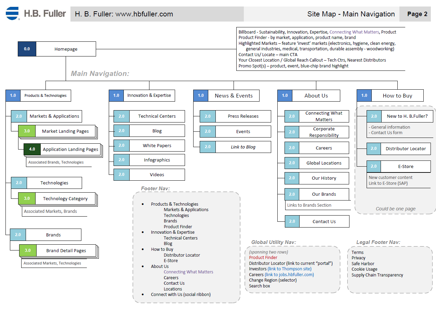Select the About Us main navigation box
436x310 pixels.
(309, 96)
